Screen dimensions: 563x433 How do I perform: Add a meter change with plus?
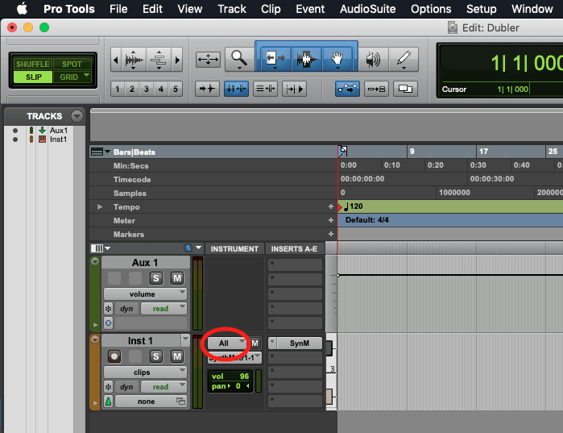pos(331,220)
